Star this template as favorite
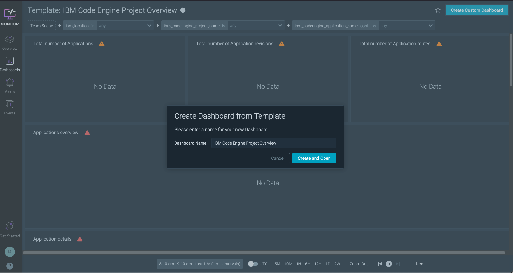The image size is (513, 273). [x=438, y=10]
